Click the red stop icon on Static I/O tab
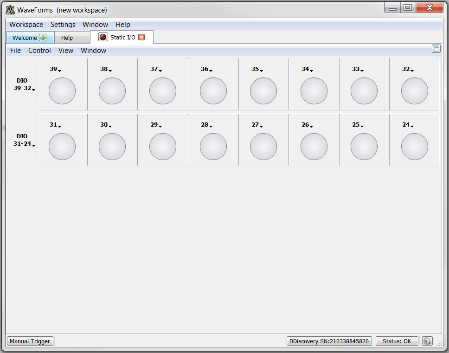 point(103,37)
